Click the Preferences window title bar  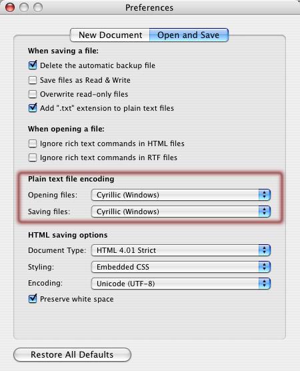tap(149, 7)
